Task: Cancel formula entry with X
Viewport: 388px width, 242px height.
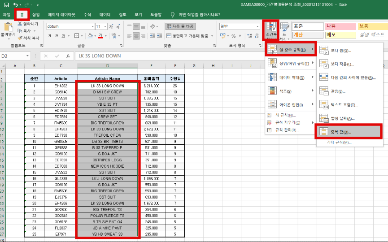Action: point(46,56)
